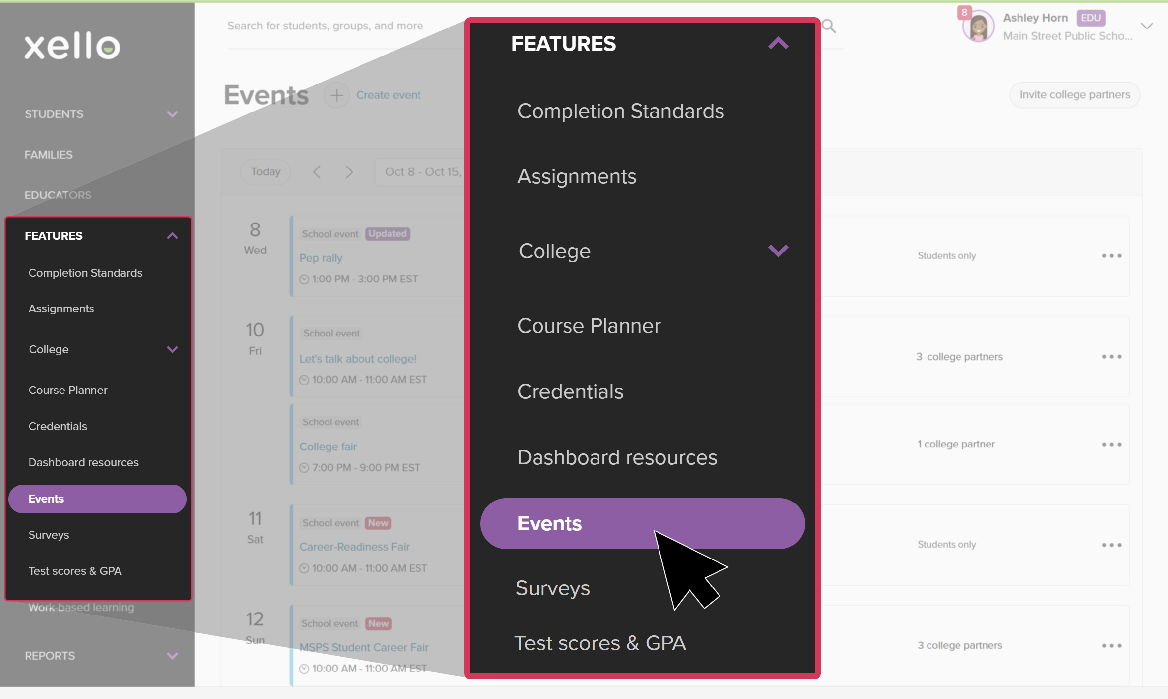Click the search magnifier icon
The height and width of the screenshot is (699, 1168).
tap(828, 26)
